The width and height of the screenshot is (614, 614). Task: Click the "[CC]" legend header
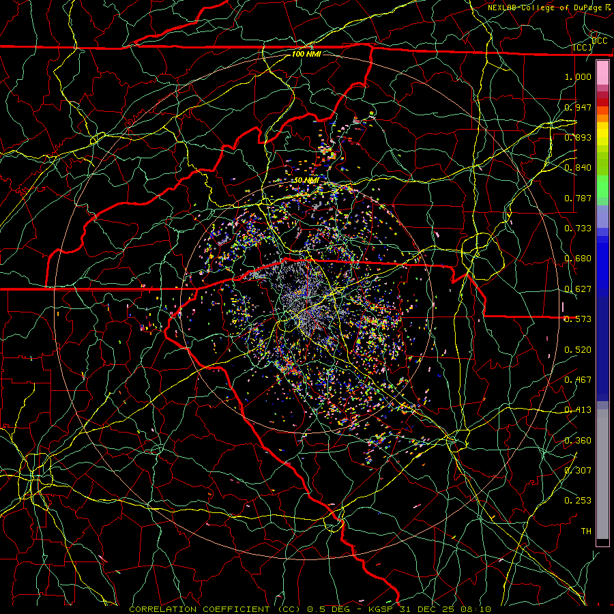(x=583, y=47)
